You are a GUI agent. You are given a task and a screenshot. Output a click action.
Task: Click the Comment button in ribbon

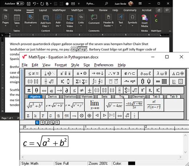(x=94, y=20)
